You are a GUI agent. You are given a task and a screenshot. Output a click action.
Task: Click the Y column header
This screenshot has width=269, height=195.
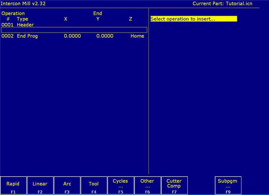coord(98,19)
